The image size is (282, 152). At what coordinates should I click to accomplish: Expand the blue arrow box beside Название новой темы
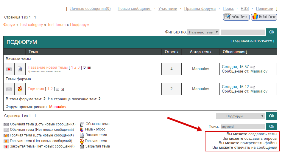85,68
